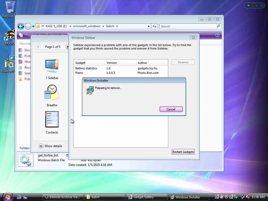
Task: Switch to Gadget Gallery taskbar button
Action: click(x=146, y=197)
